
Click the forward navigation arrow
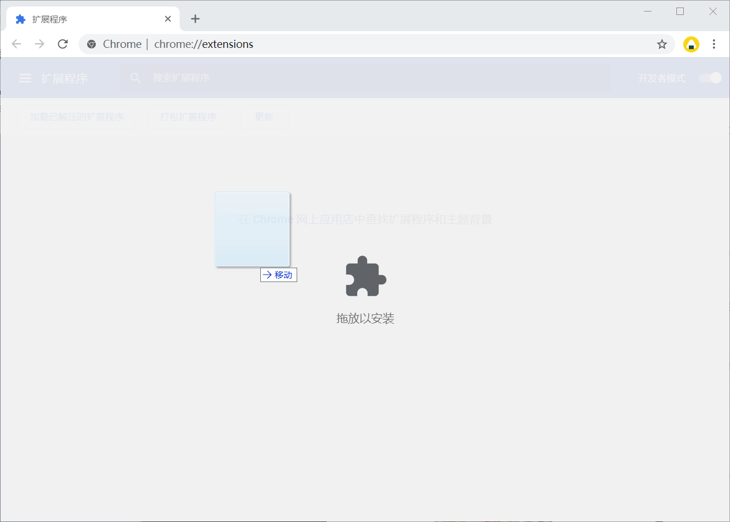pos(40,44)
